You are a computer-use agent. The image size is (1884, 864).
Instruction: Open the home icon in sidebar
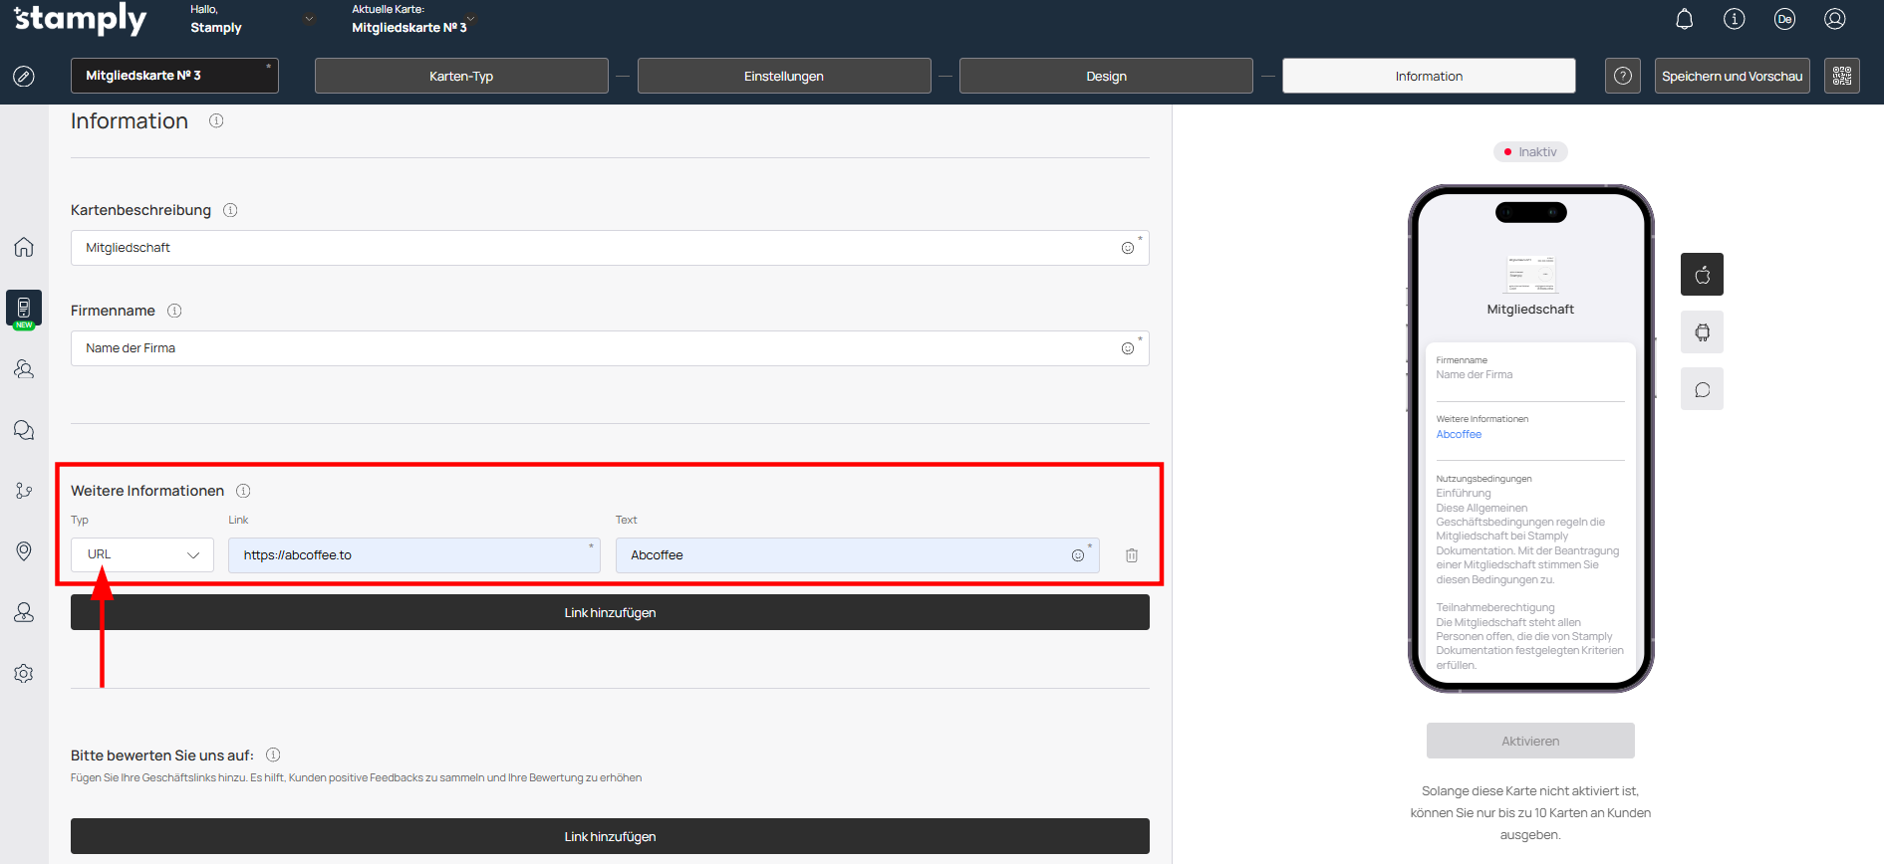(24, 247)
